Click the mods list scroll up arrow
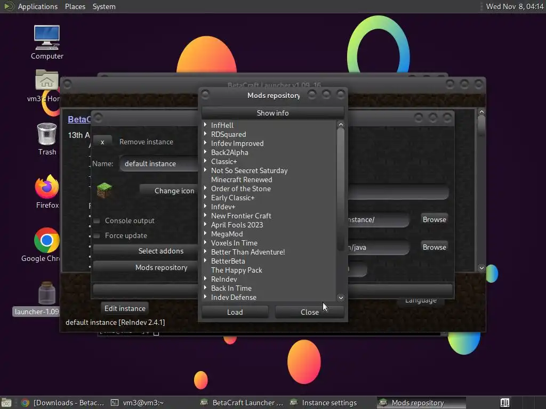Image resolution: width=546 pixels, height=409 pixels. coord(341,125)
